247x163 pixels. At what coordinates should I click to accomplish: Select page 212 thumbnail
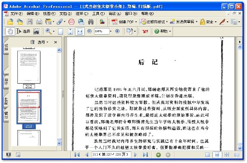pos(29,67)
